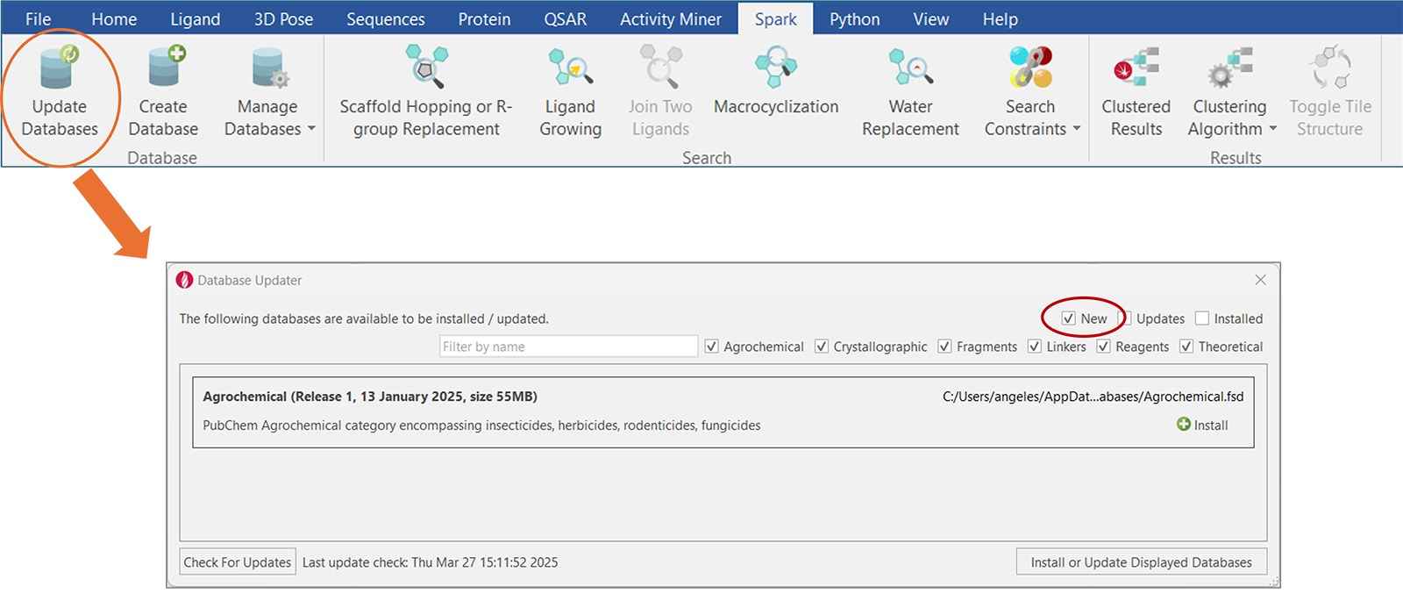Uncheck the Agrochemical filter
1403x608 pixels.
pos(712,347)
